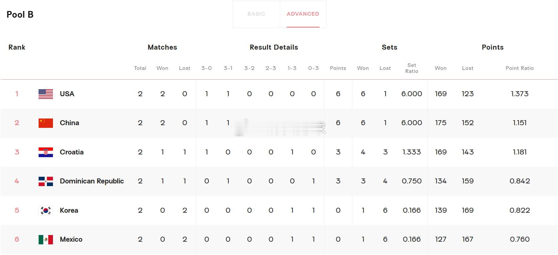Click the Matches Total column header

pyautogui.click(x=140, y=68)
